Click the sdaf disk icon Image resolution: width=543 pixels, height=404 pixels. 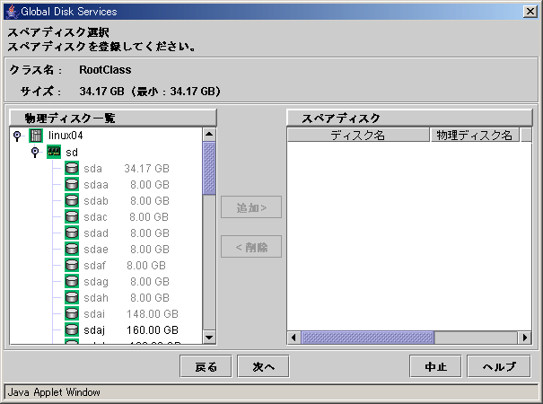(x=72, y=265)
